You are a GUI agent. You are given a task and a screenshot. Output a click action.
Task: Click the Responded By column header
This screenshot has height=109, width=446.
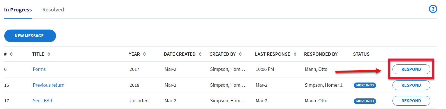321,54
